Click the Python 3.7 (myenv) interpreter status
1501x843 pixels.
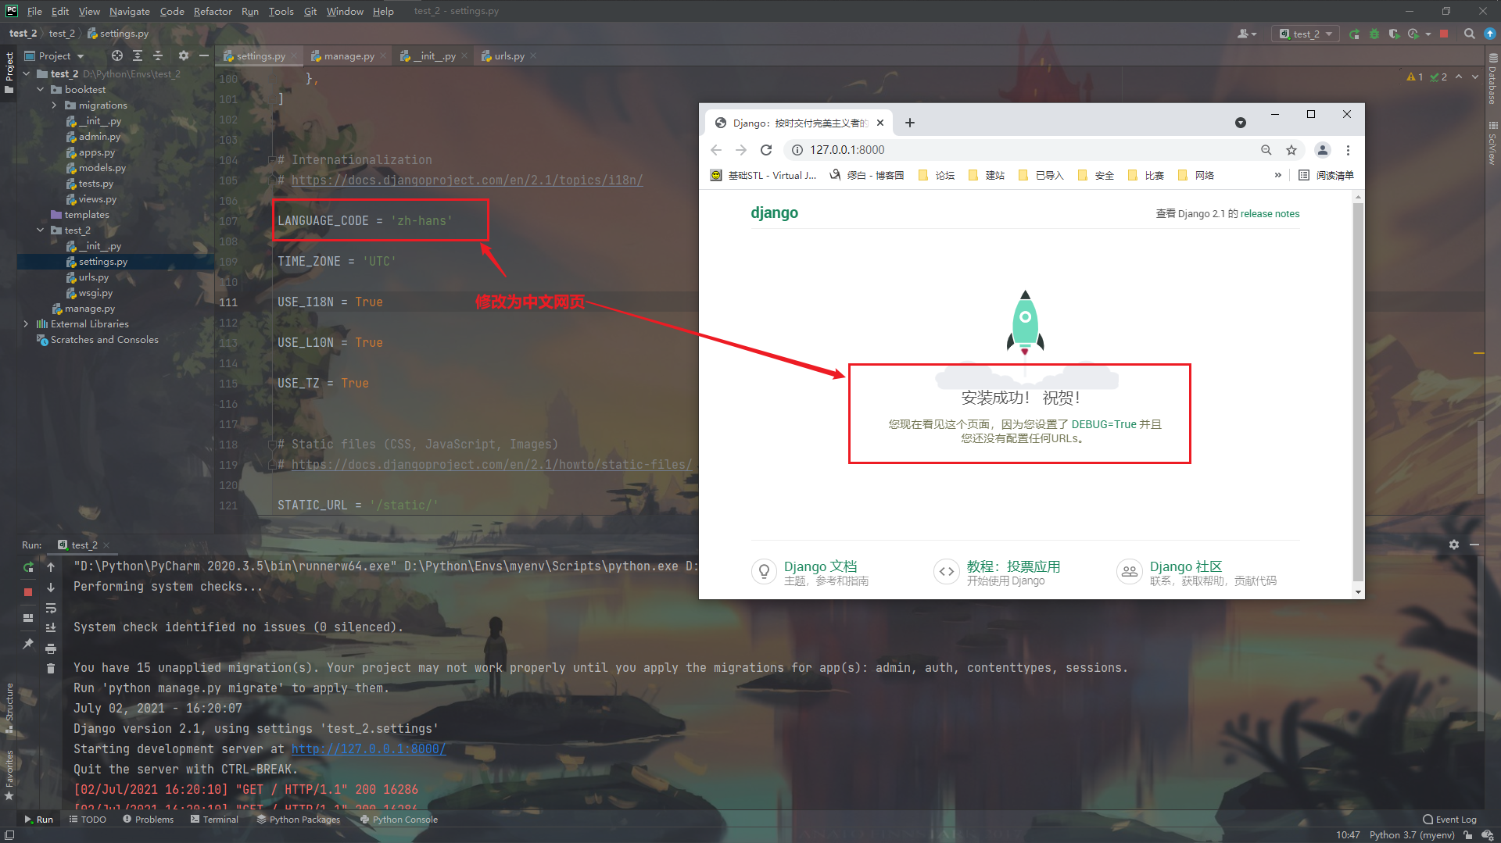pos(1412,835)
